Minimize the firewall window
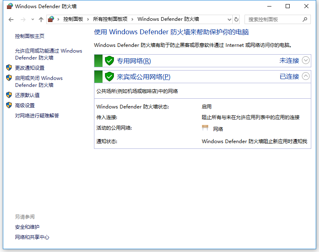 pyautogui.click(x=269, y=7)
